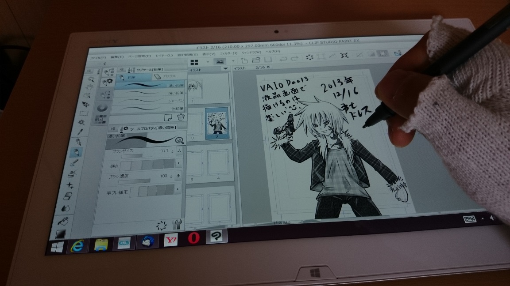Click the Scale/Rotate transform toolbar icon

[344, 56]
